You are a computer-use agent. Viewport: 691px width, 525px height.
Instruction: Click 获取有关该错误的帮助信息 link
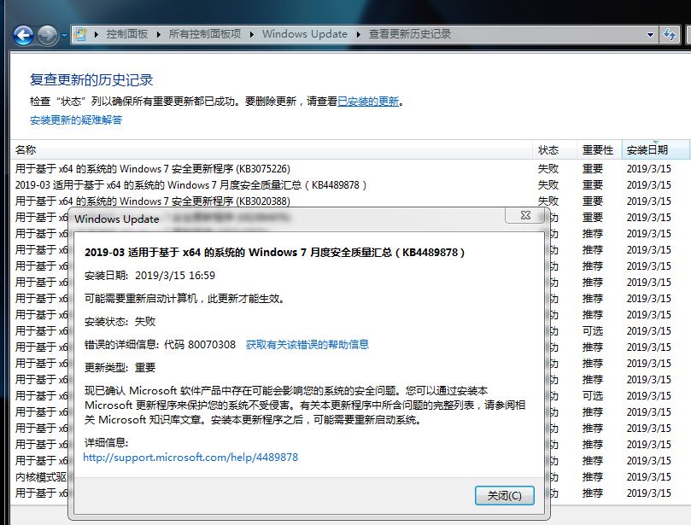click(x=307, y=344)
